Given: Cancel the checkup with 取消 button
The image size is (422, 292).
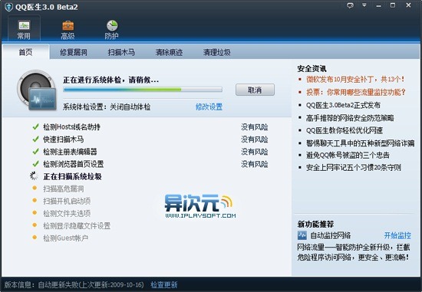Looking at the screenshot, I should pyautogui.click(x=255, y=90).
